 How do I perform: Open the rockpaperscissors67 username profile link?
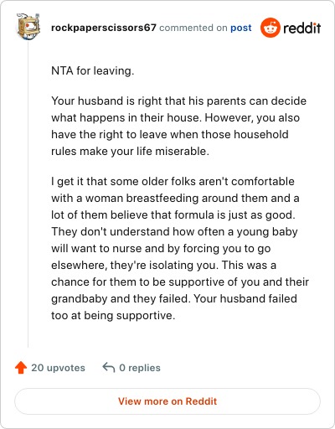104,28
